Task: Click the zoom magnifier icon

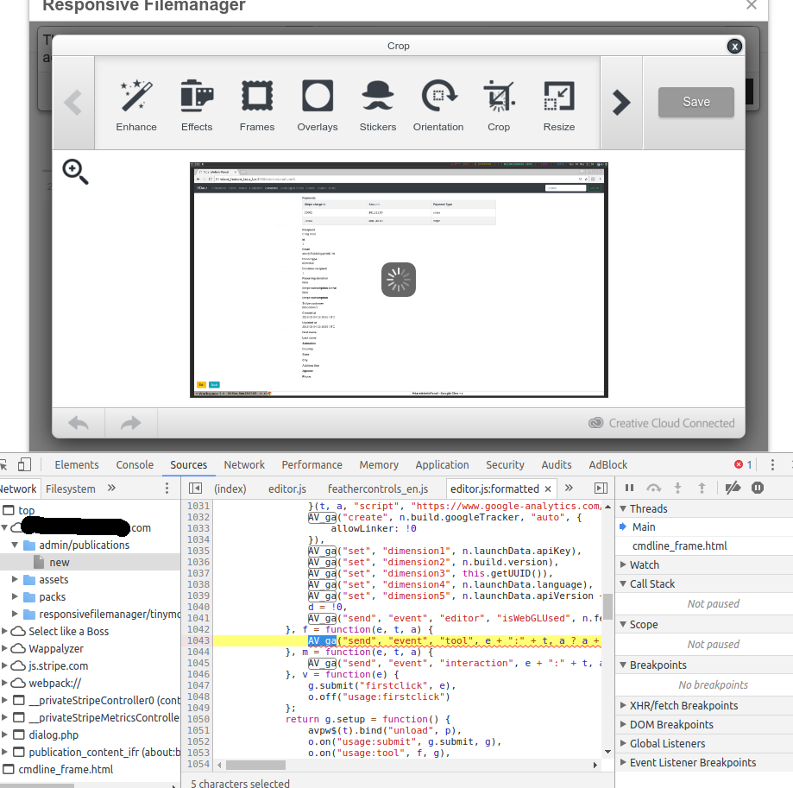Action: click(75, 172)
